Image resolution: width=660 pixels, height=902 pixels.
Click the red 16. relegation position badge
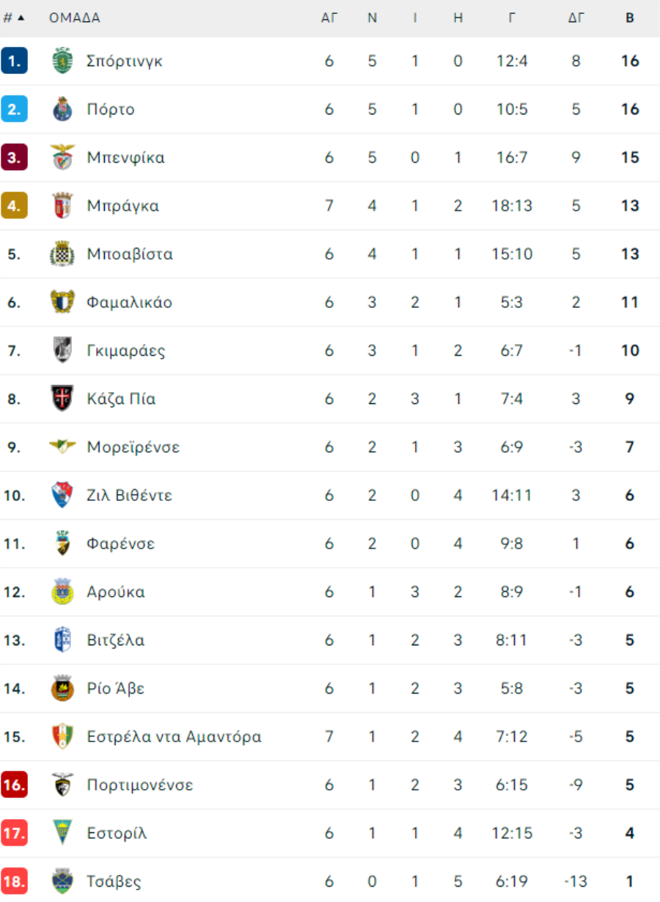pos(14,785)
